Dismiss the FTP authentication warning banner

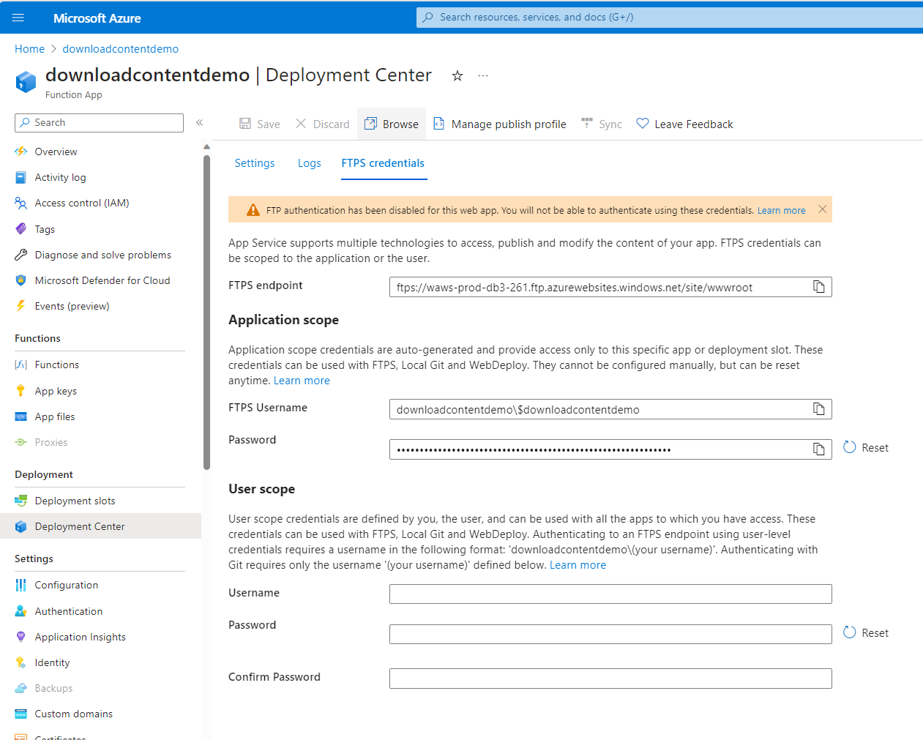pos(823,209)
